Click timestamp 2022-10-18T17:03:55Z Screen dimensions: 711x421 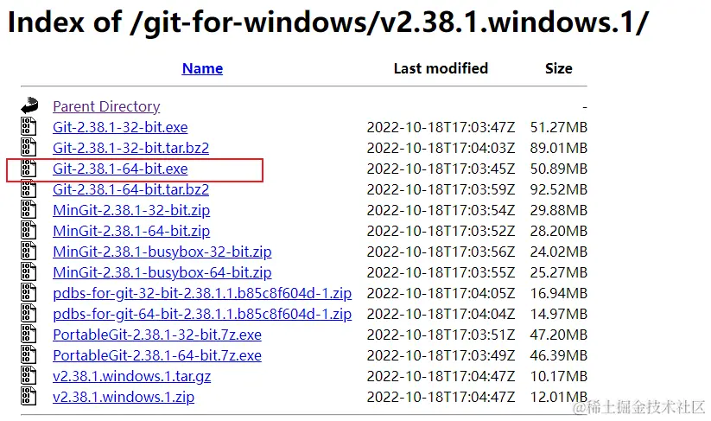point(441,272)
